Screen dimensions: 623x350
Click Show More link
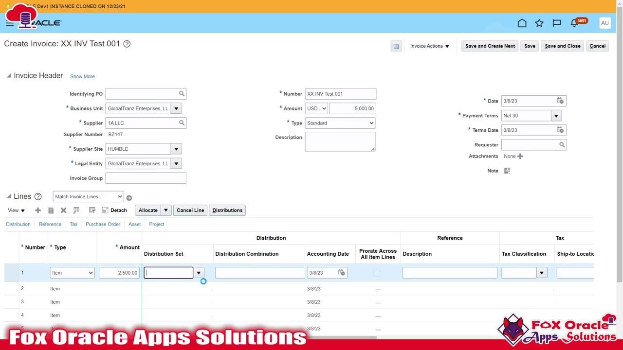coord(82,76)
